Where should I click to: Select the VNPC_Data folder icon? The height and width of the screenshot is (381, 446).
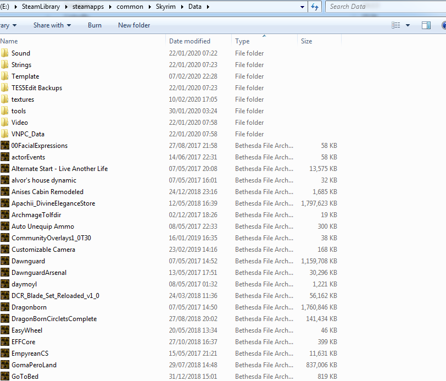4,134
